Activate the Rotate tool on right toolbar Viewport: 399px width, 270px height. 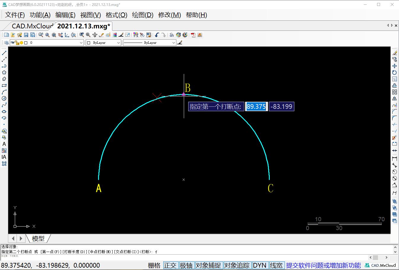[395, 72]
